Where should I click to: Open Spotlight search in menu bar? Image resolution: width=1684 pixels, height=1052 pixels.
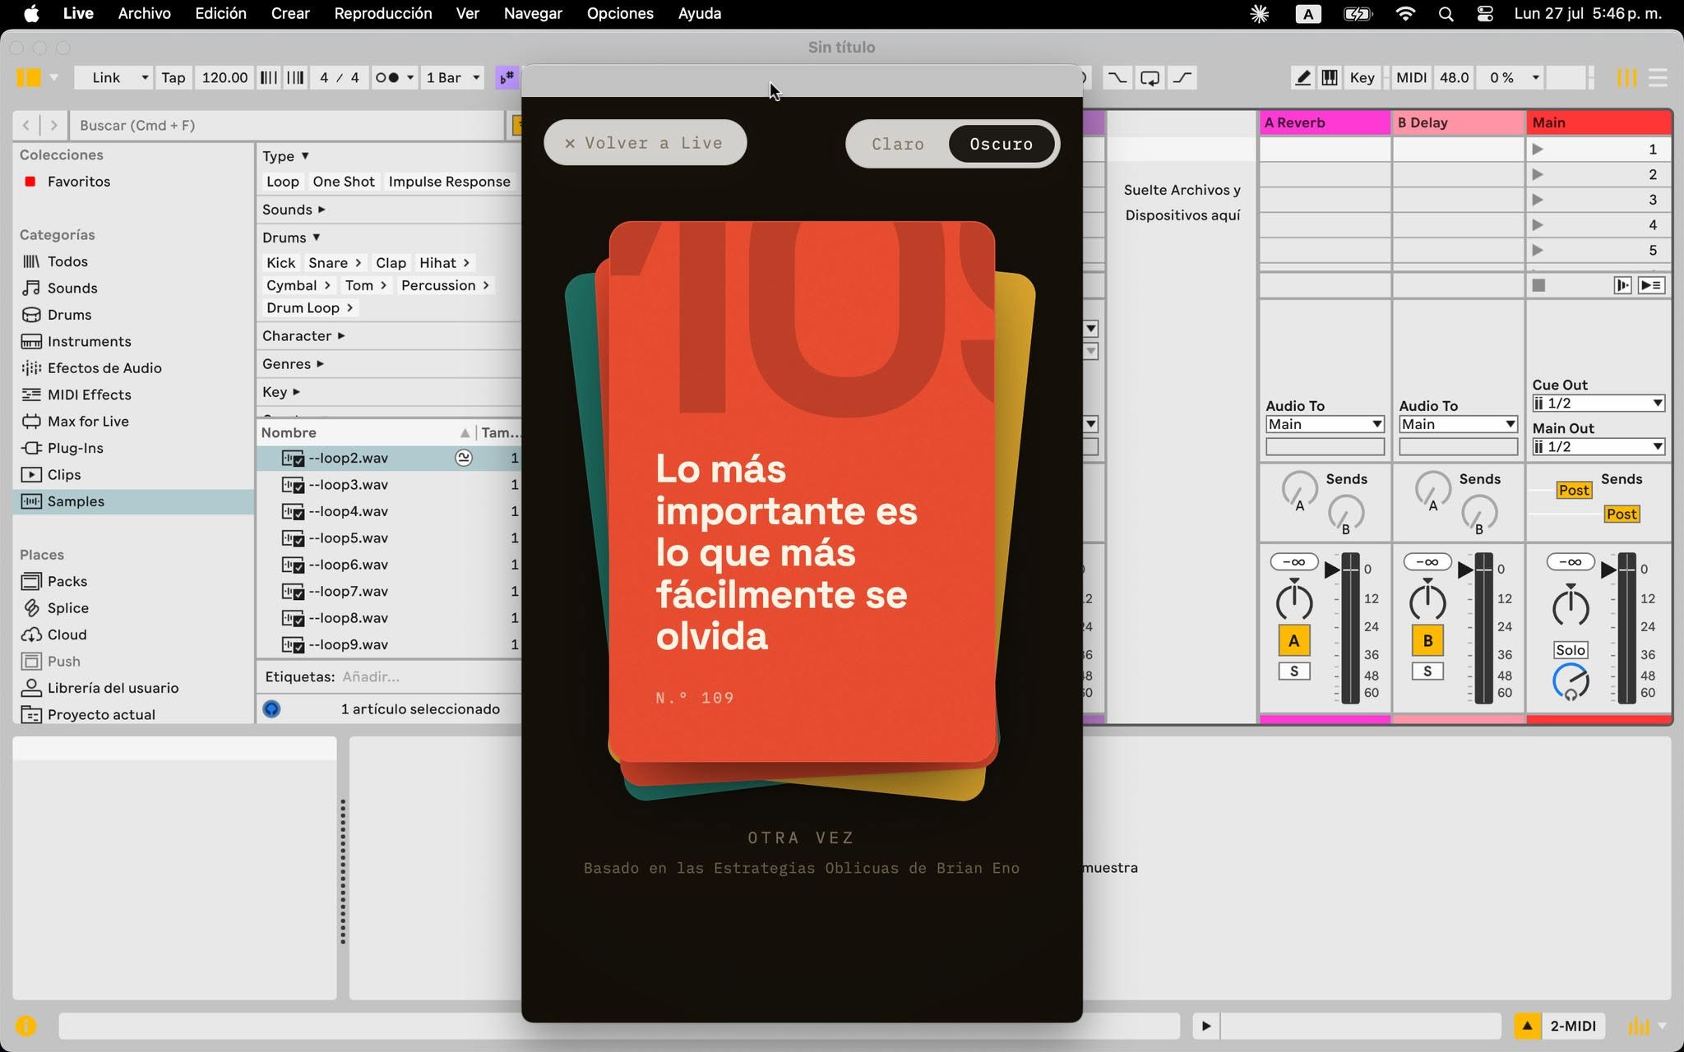pyautogui.click(x=1446, y=13)
